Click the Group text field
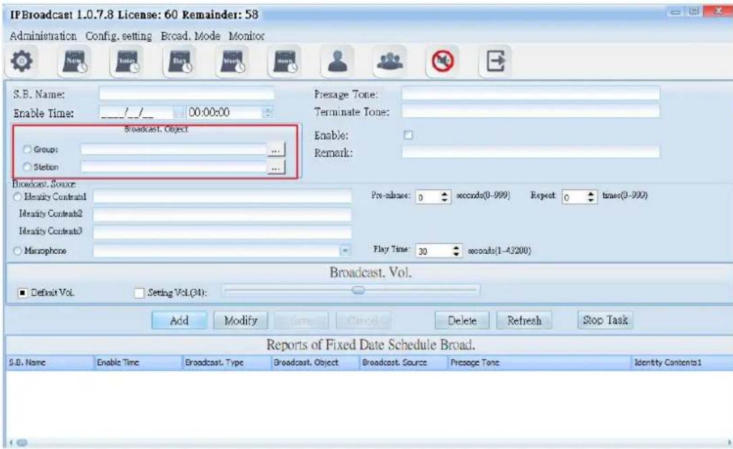The image size is (733, 449). coord(173,150)
